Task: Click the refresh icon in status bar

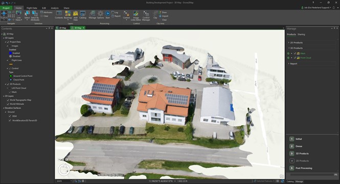Action: [282, 181]
